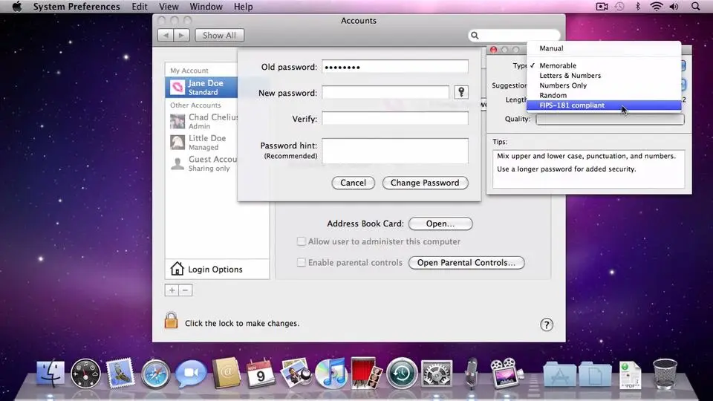713x401 pixels.
Task: Click the Verify password field
Action: pyautogui.click(x=394, y=119)
